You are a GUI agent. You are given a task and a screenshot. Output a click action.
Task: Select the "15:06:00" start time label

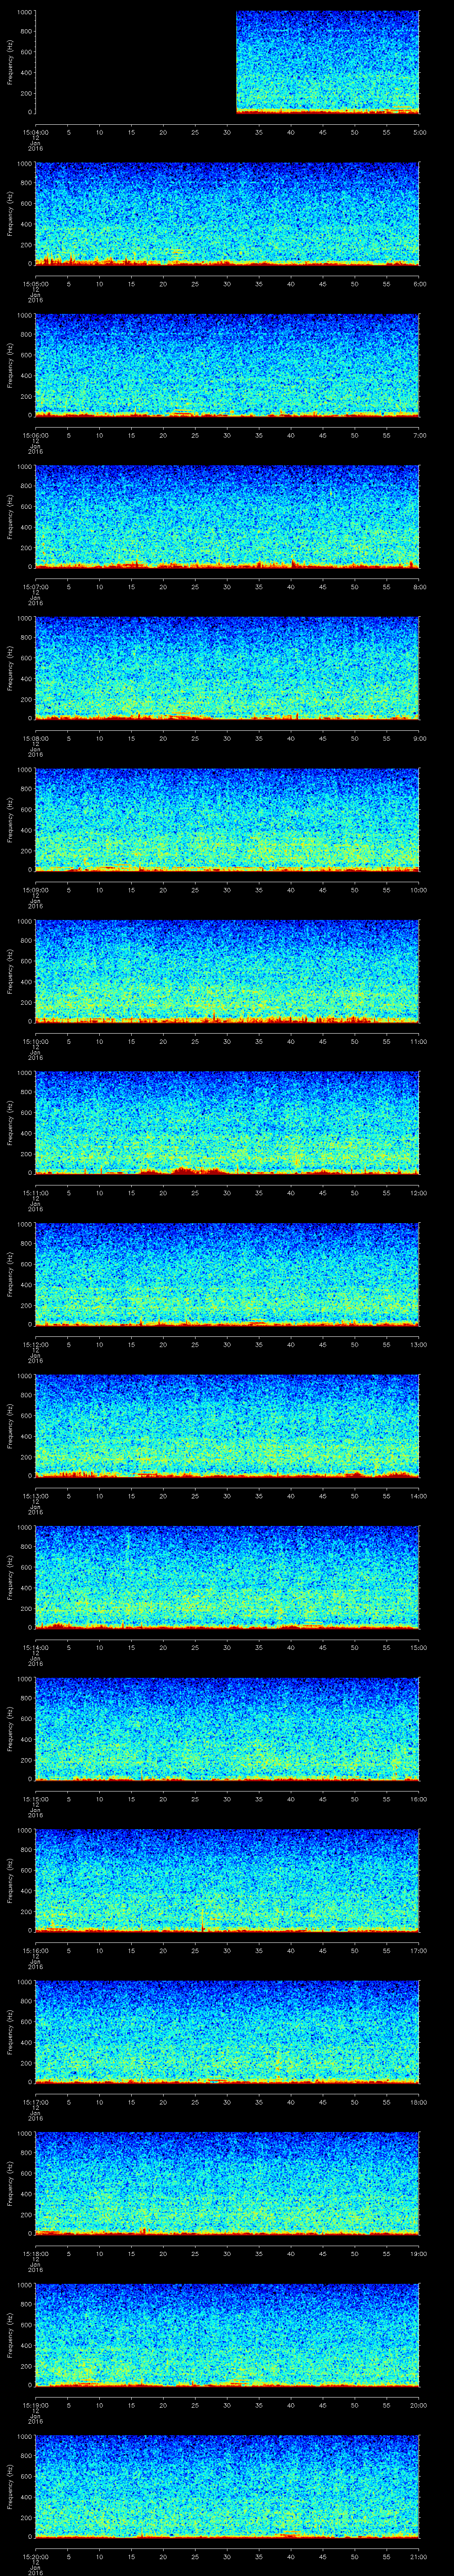point(35,435)
